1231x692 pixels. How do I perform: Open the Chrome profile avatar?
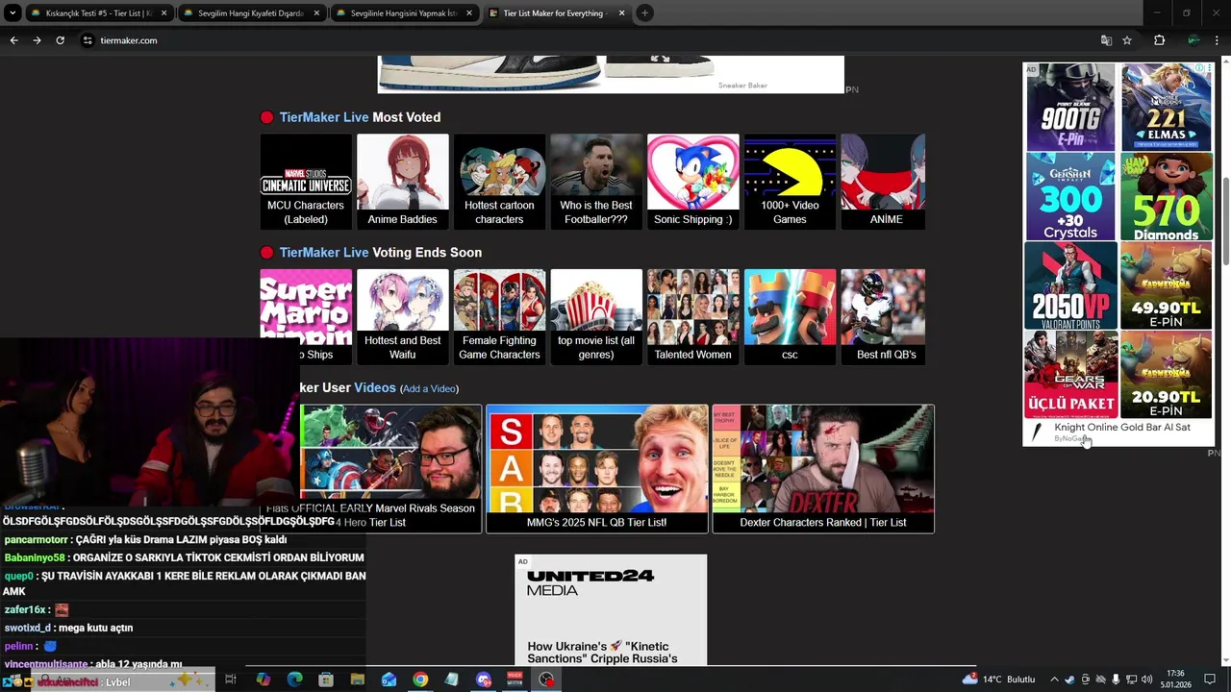click(x=1193, y=40)
